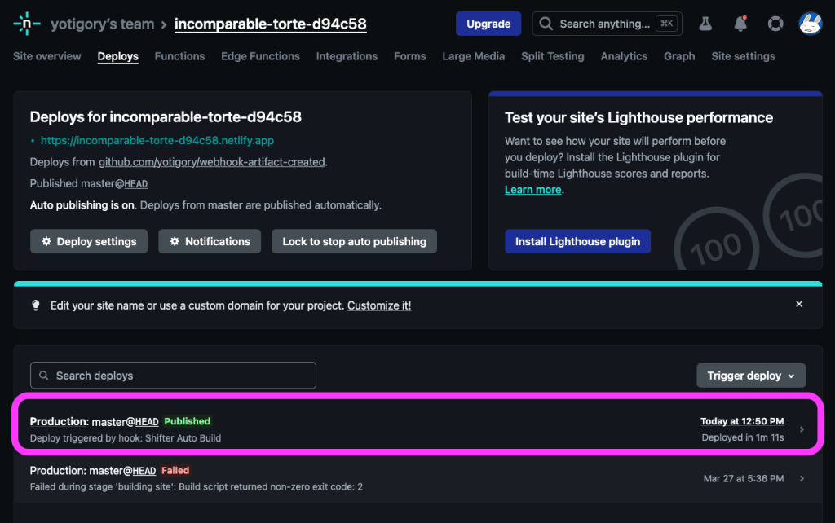The image size is (835, 523).
Task: Open the Failed production deploy row
Action: (x=417, y=478)
